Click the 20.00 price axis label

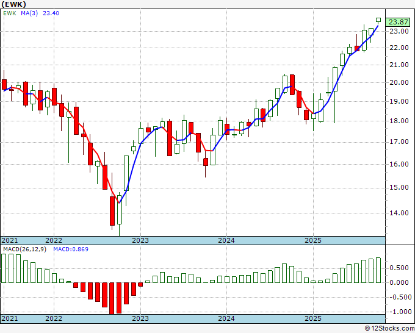click(399, 83)
